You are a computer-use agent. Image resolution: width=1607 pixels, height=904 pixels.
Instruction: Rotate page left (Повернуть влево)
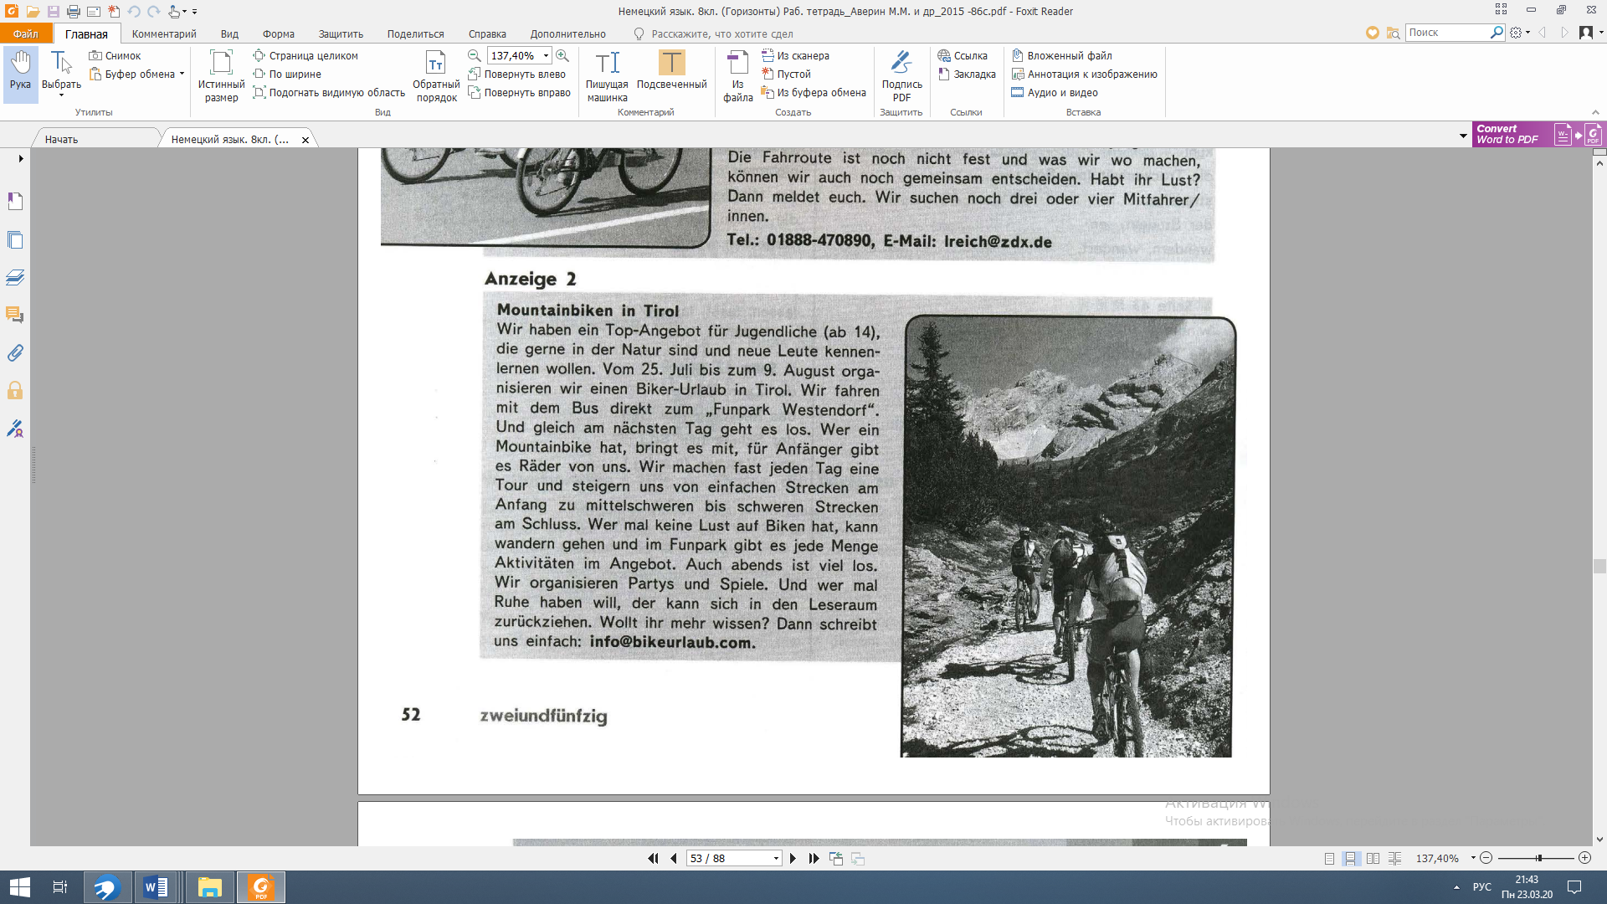click(x=516, y=74)
